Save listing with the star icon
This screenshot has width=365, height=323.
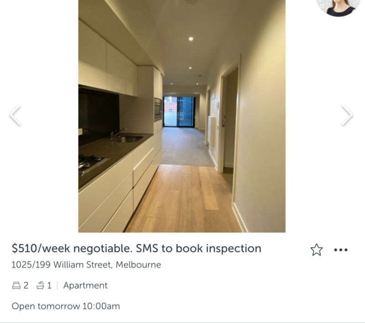coord(317,250)
